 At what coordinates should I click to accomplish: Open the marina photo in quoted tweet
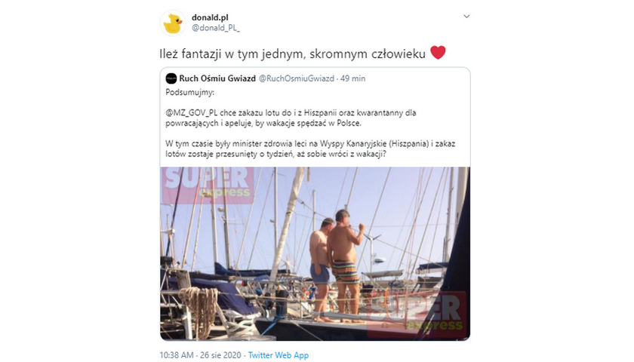point(315,253)
